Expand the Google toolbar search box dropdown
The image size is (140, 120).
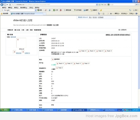click(36, 10)
